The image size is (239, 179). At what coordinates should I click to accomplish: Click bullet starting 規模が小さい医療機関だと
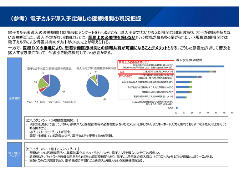click(95, 153)
